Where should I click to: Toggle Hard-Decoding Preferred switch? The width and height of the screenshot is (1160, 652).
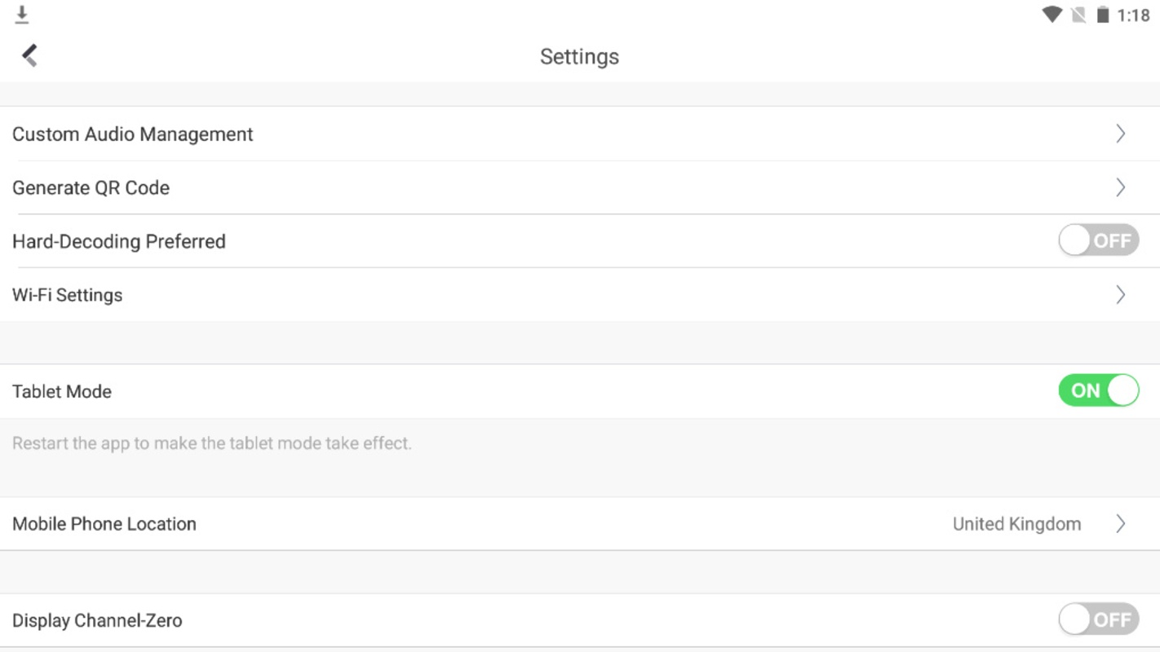tap(1099, 240)
